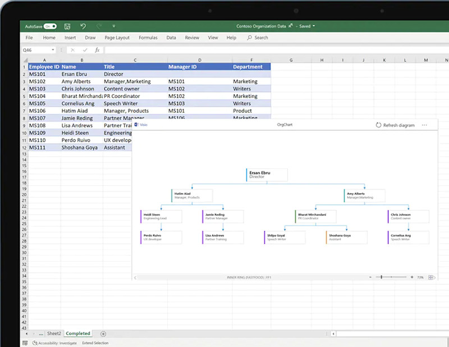Select cell containing Ersan Ebru
Image resolution: width=449 pixels, height=347 pixels.
click(81, 74)
